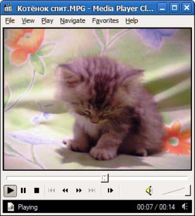
Task: Open the View menu
Action: click(x=28, y=21)
